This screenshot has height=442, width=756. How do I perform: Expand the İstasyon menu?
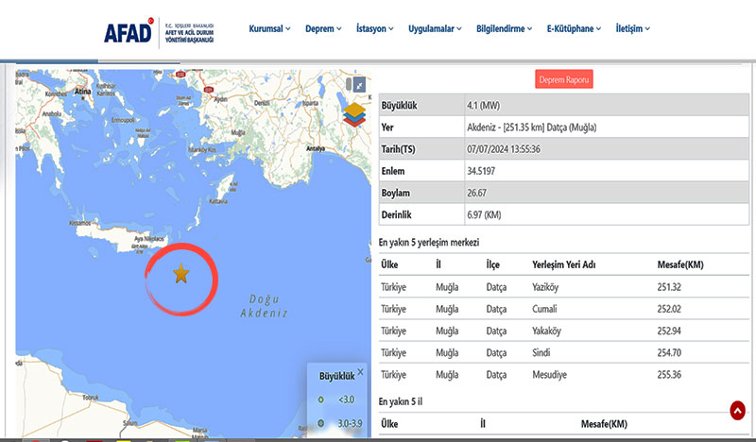376,29
